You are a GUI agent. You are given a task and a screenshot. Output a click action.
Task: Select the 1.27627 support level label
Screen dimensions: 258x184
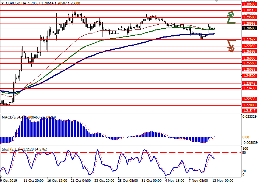[x=249, y=39]
